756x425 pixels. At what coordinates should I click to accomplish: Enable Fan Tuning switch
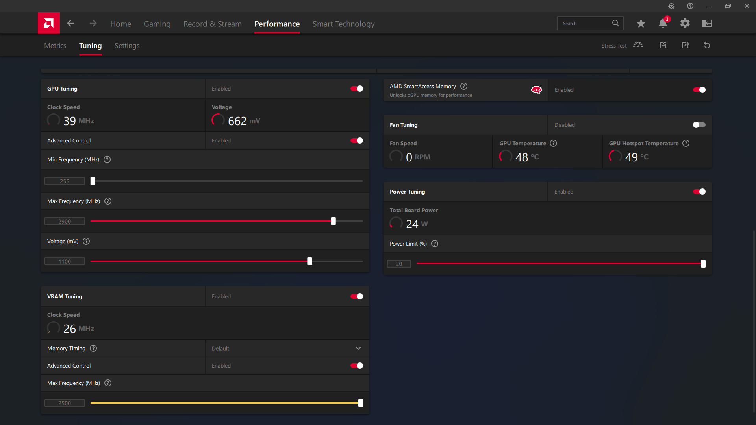(699, 125)
